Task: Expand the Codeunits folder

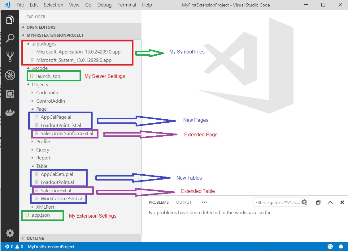Action: coord(47,92)
